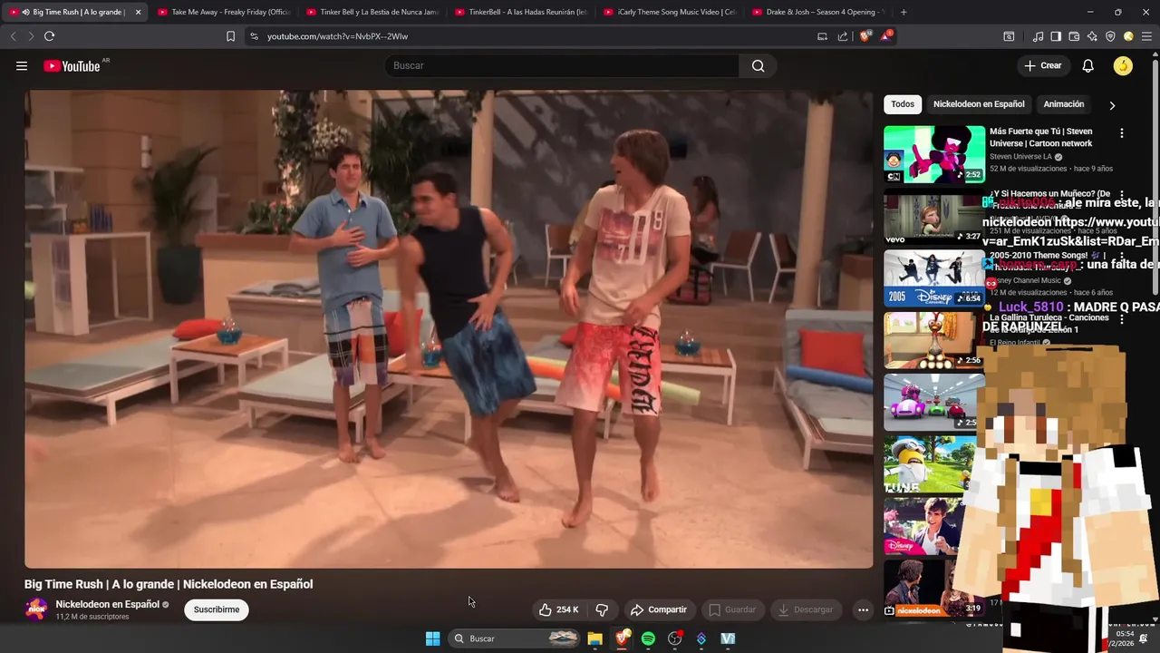
Task: Open the Steven Universe 2:52 thumbnail
Action: coord(934,154)
